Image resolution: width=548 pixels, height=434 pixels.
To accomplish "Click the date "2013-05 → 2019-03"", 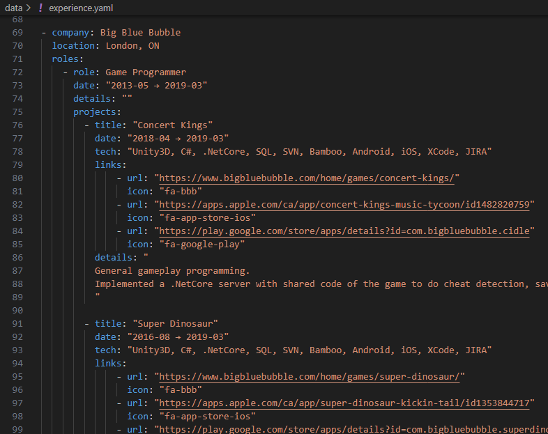I will pyautogui.click(x=157, y=86).
